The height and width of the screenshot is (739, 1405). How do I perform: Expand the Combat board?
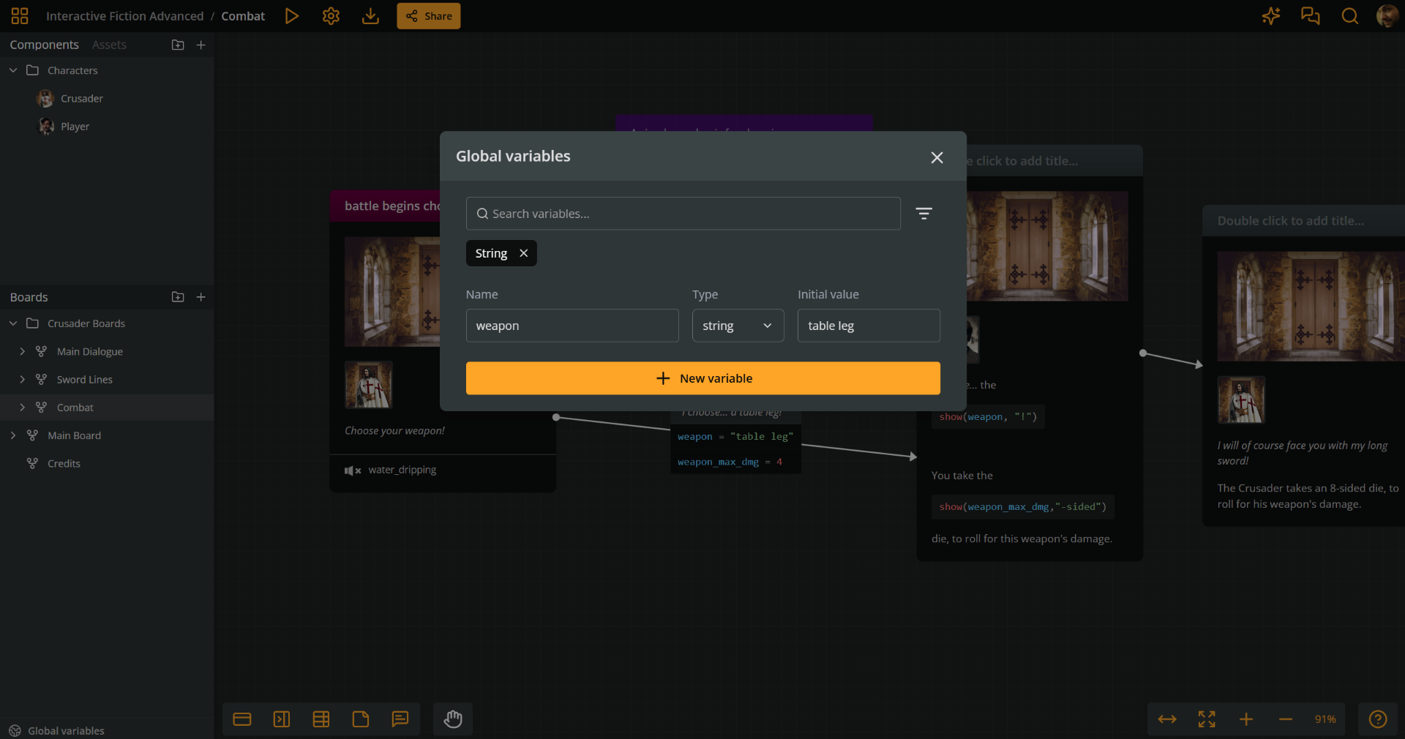pos(22,408)
